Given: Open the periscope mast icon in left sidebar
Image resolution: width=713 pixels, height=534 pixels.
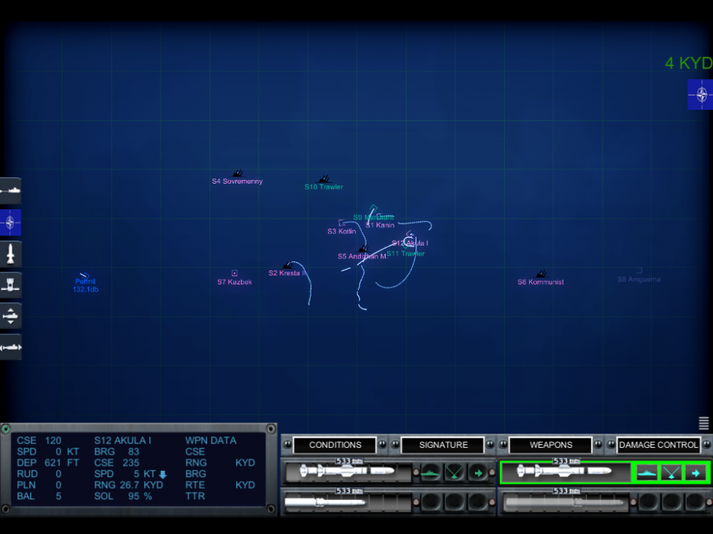Looking at the screenshot, I should pyautogui.click(x=11, y=286).
